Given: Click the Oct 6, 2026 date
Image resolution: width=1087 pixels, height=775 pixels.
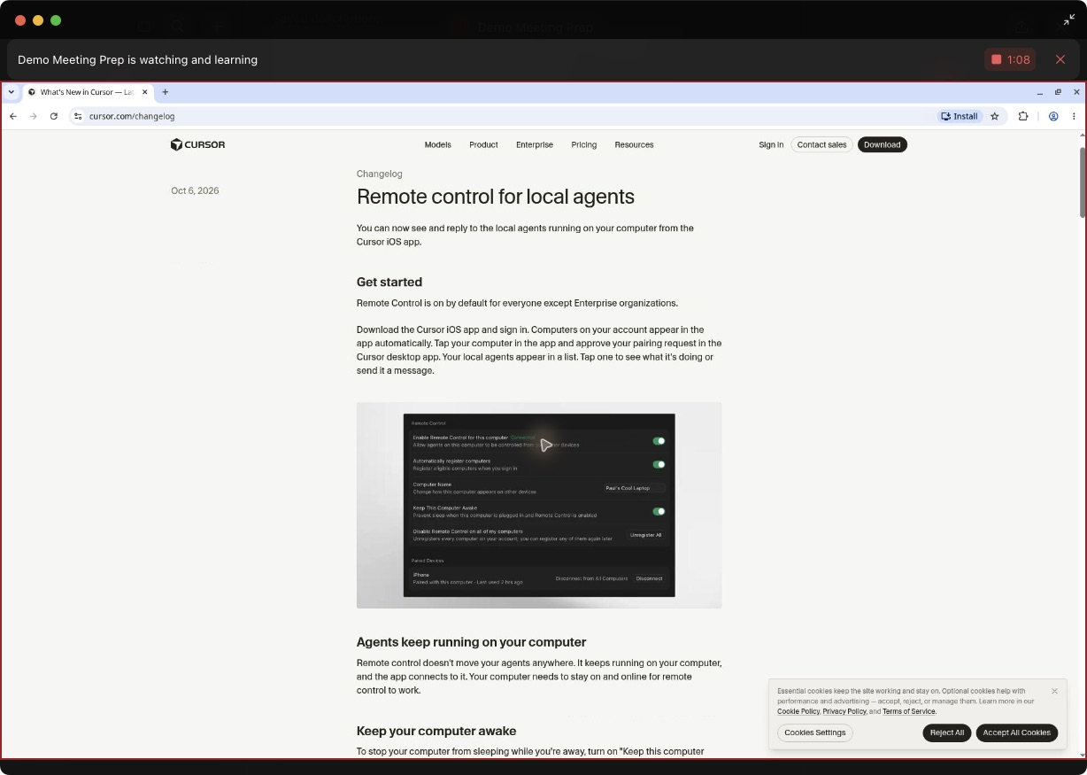Looking at the screenshot, I should 195,190.
